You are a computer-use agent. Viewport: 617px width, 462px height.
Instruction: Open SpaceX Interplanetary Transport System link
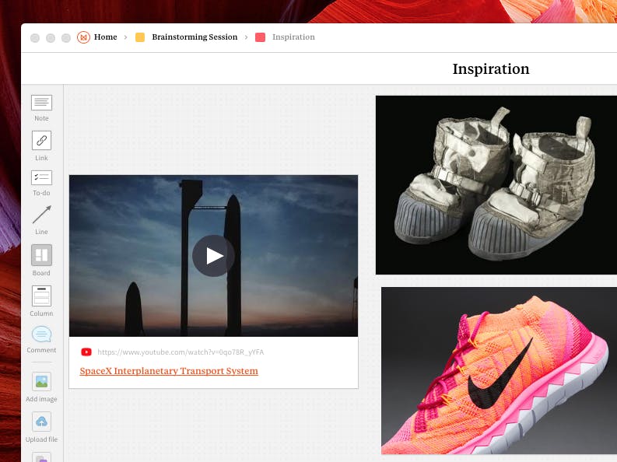tap(169, 371)
